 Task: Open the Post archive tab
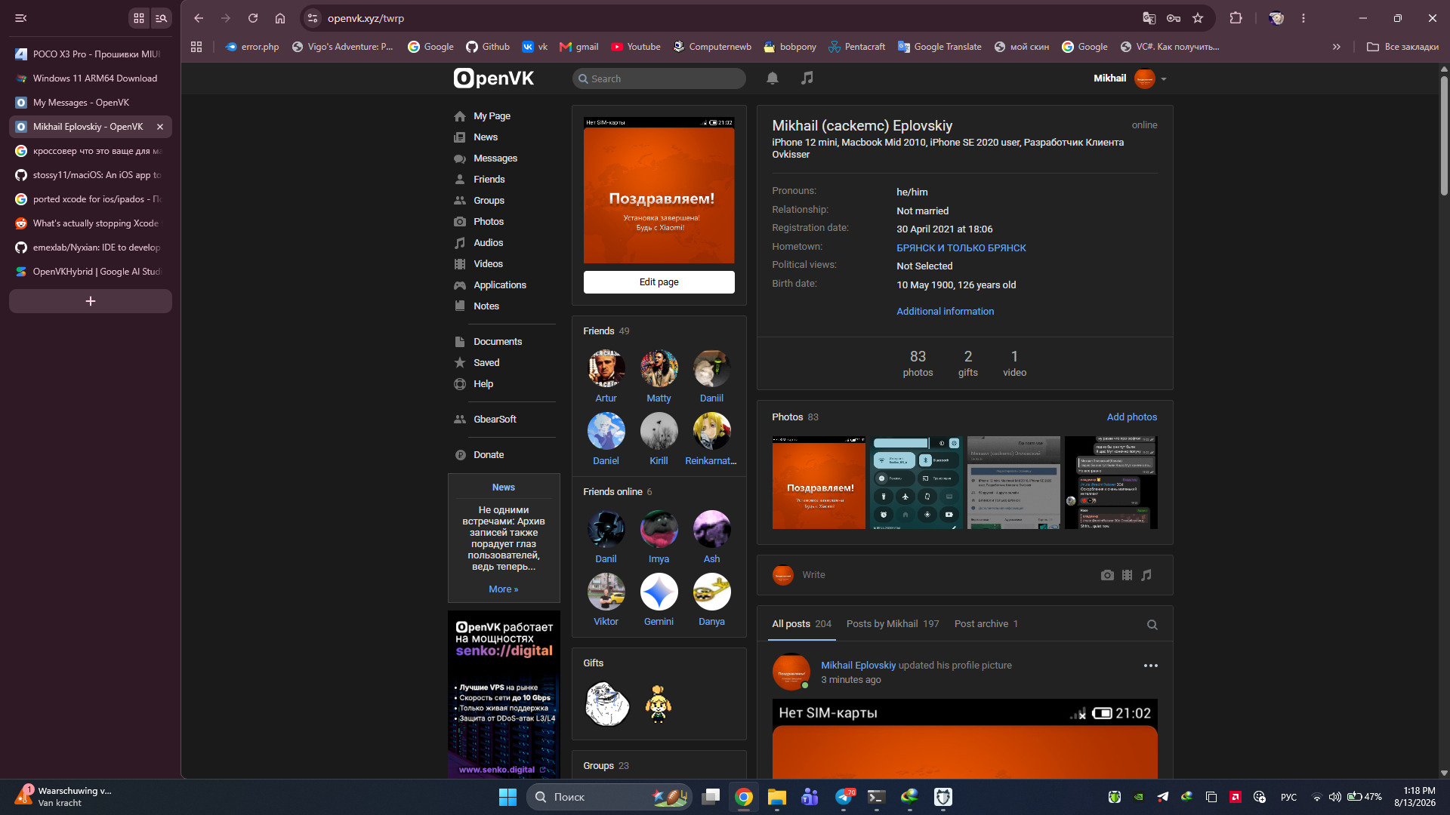(986, 624)
